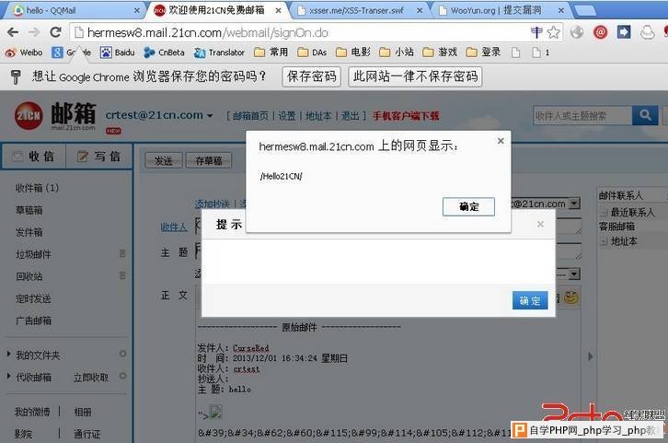Viewport: 668px width, 443px height.
Task: Click the smiley emoticon icon
Action: (570, 297)
